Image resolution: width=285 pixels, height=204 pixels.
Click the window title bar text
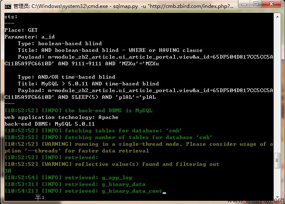(123, 7)
